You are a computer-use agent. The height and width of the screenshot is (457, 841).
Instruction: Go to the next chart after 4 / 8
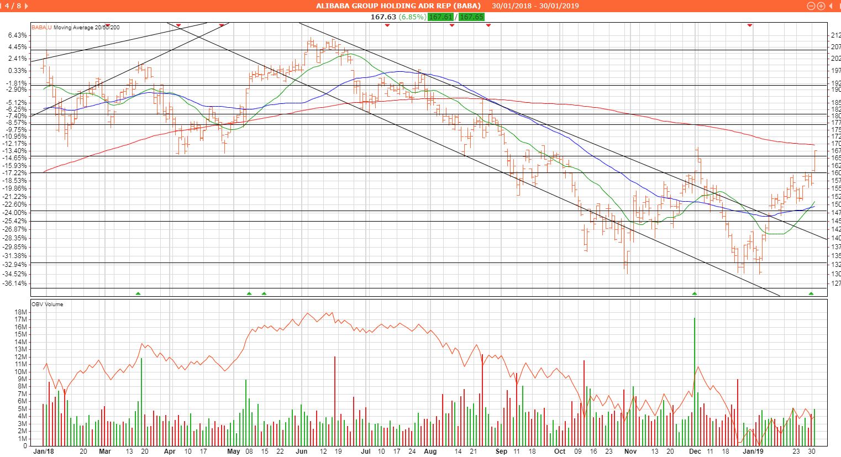pyautogui.click(x=27, y=6)
